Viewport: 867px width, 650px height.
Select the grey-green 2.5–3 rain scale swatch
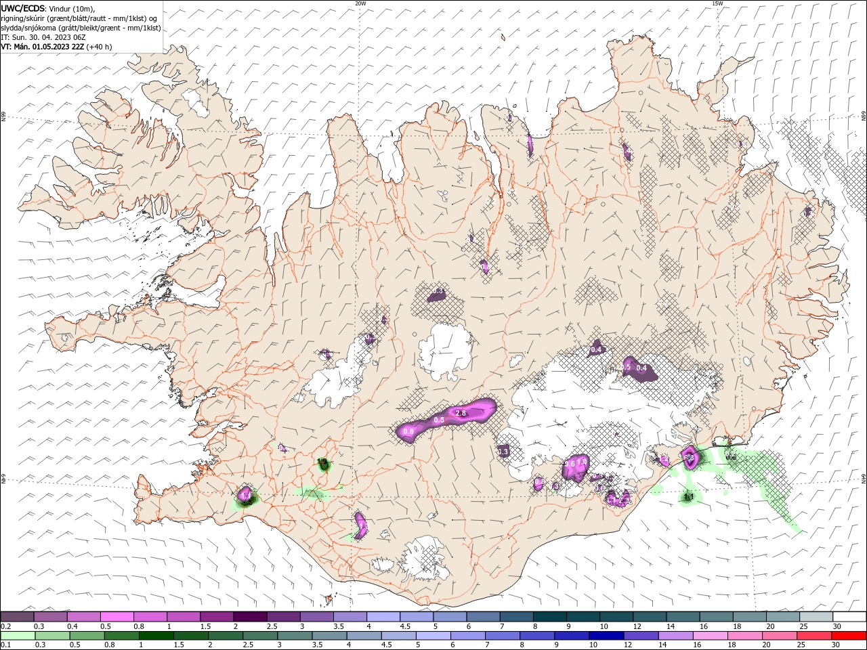[259, 636]
